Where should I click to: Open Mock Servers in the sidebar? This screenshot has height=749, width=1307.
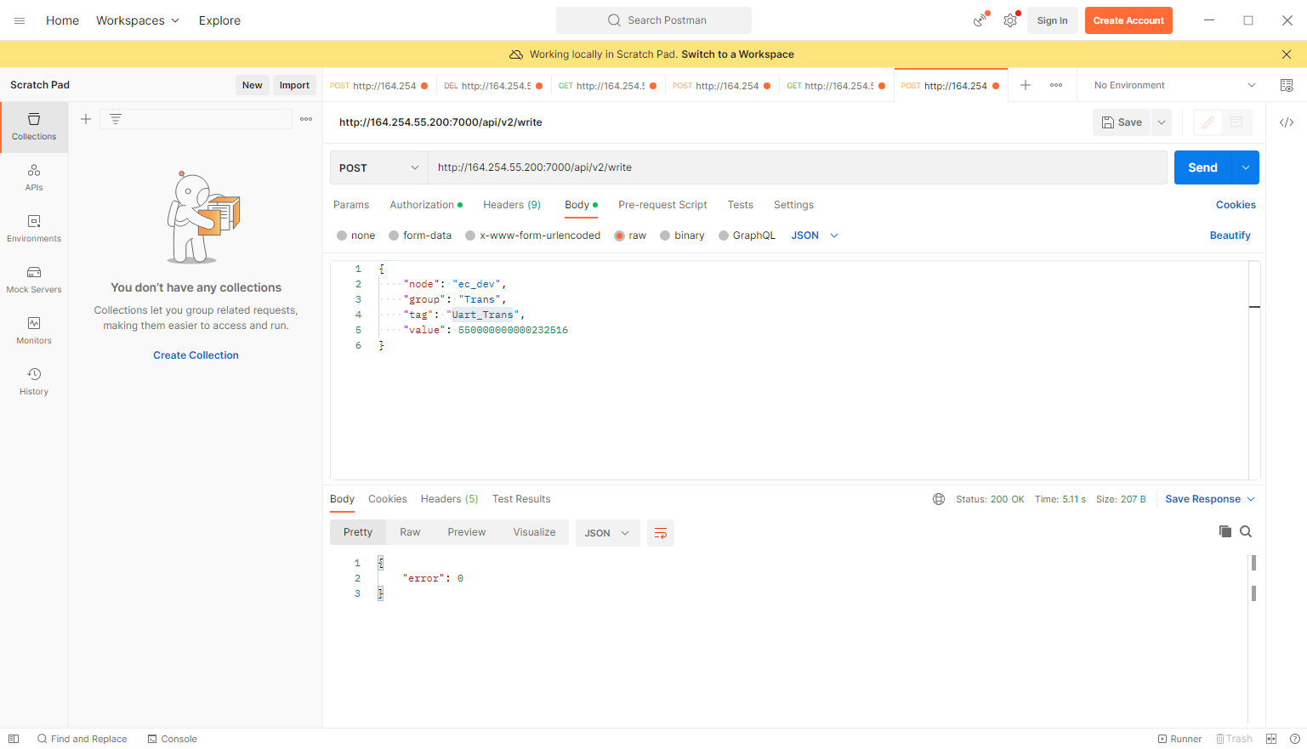tap(34, 280)
